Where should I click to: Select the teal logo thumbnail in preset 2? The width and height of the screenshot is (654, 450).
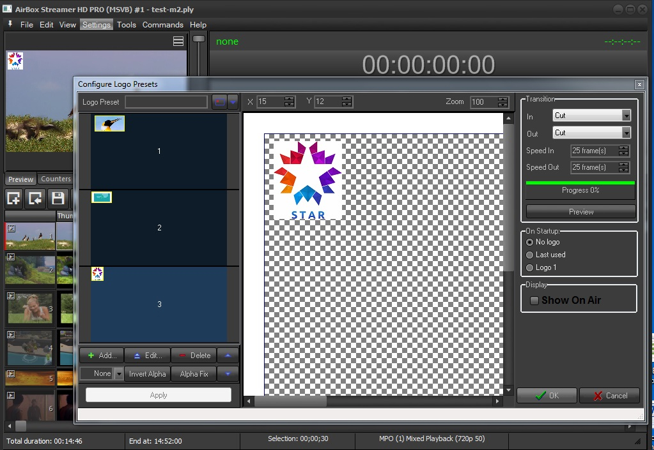tap(102, 197)
